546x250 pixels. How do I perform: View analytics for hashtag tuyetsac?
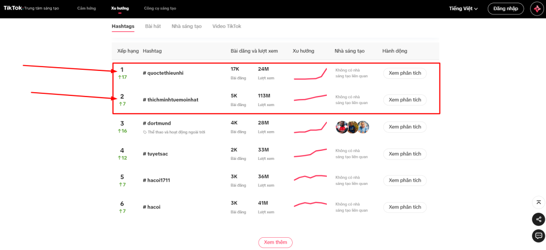point(405,154)
